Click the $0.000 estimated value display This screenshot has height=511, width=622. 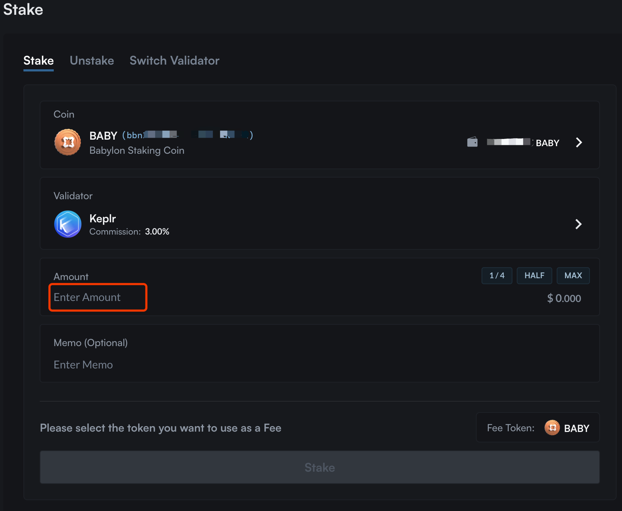click(564, 298)
